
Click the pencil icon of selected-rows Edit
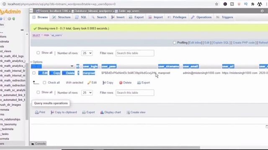pyautogui.click(x=89, y=82)
